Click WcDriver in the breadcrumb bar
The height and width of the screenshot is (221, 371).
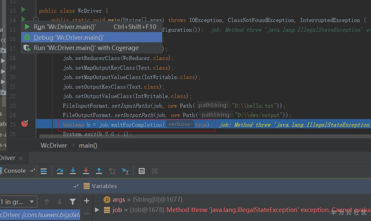pos(54,146)
